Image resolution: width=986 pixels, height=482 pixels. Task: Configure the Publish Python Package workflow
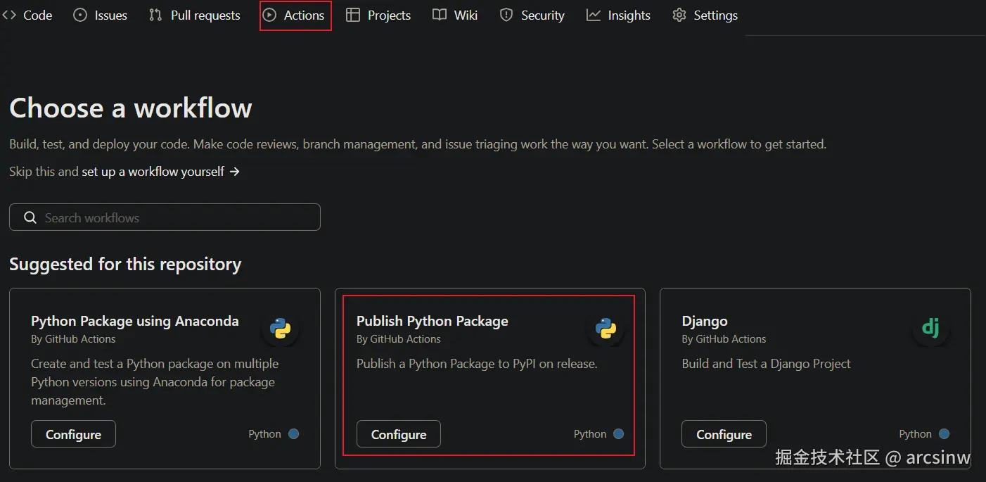click(x=399, y=434)
